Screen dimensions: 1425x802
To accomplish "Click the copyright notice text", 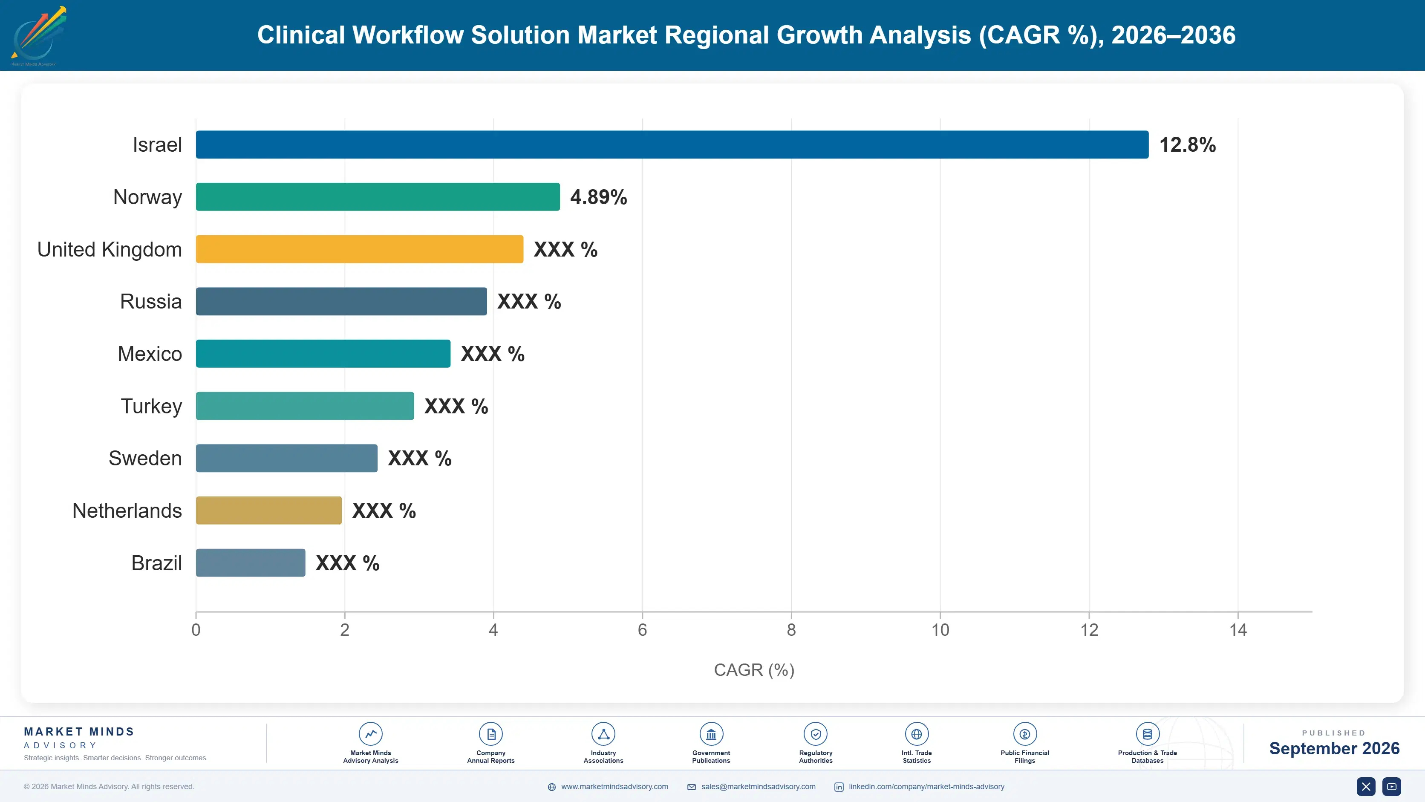I will [109, 787].
